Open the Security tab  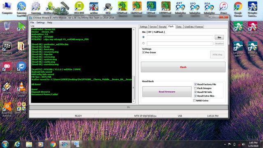click(x=162, y=27)
